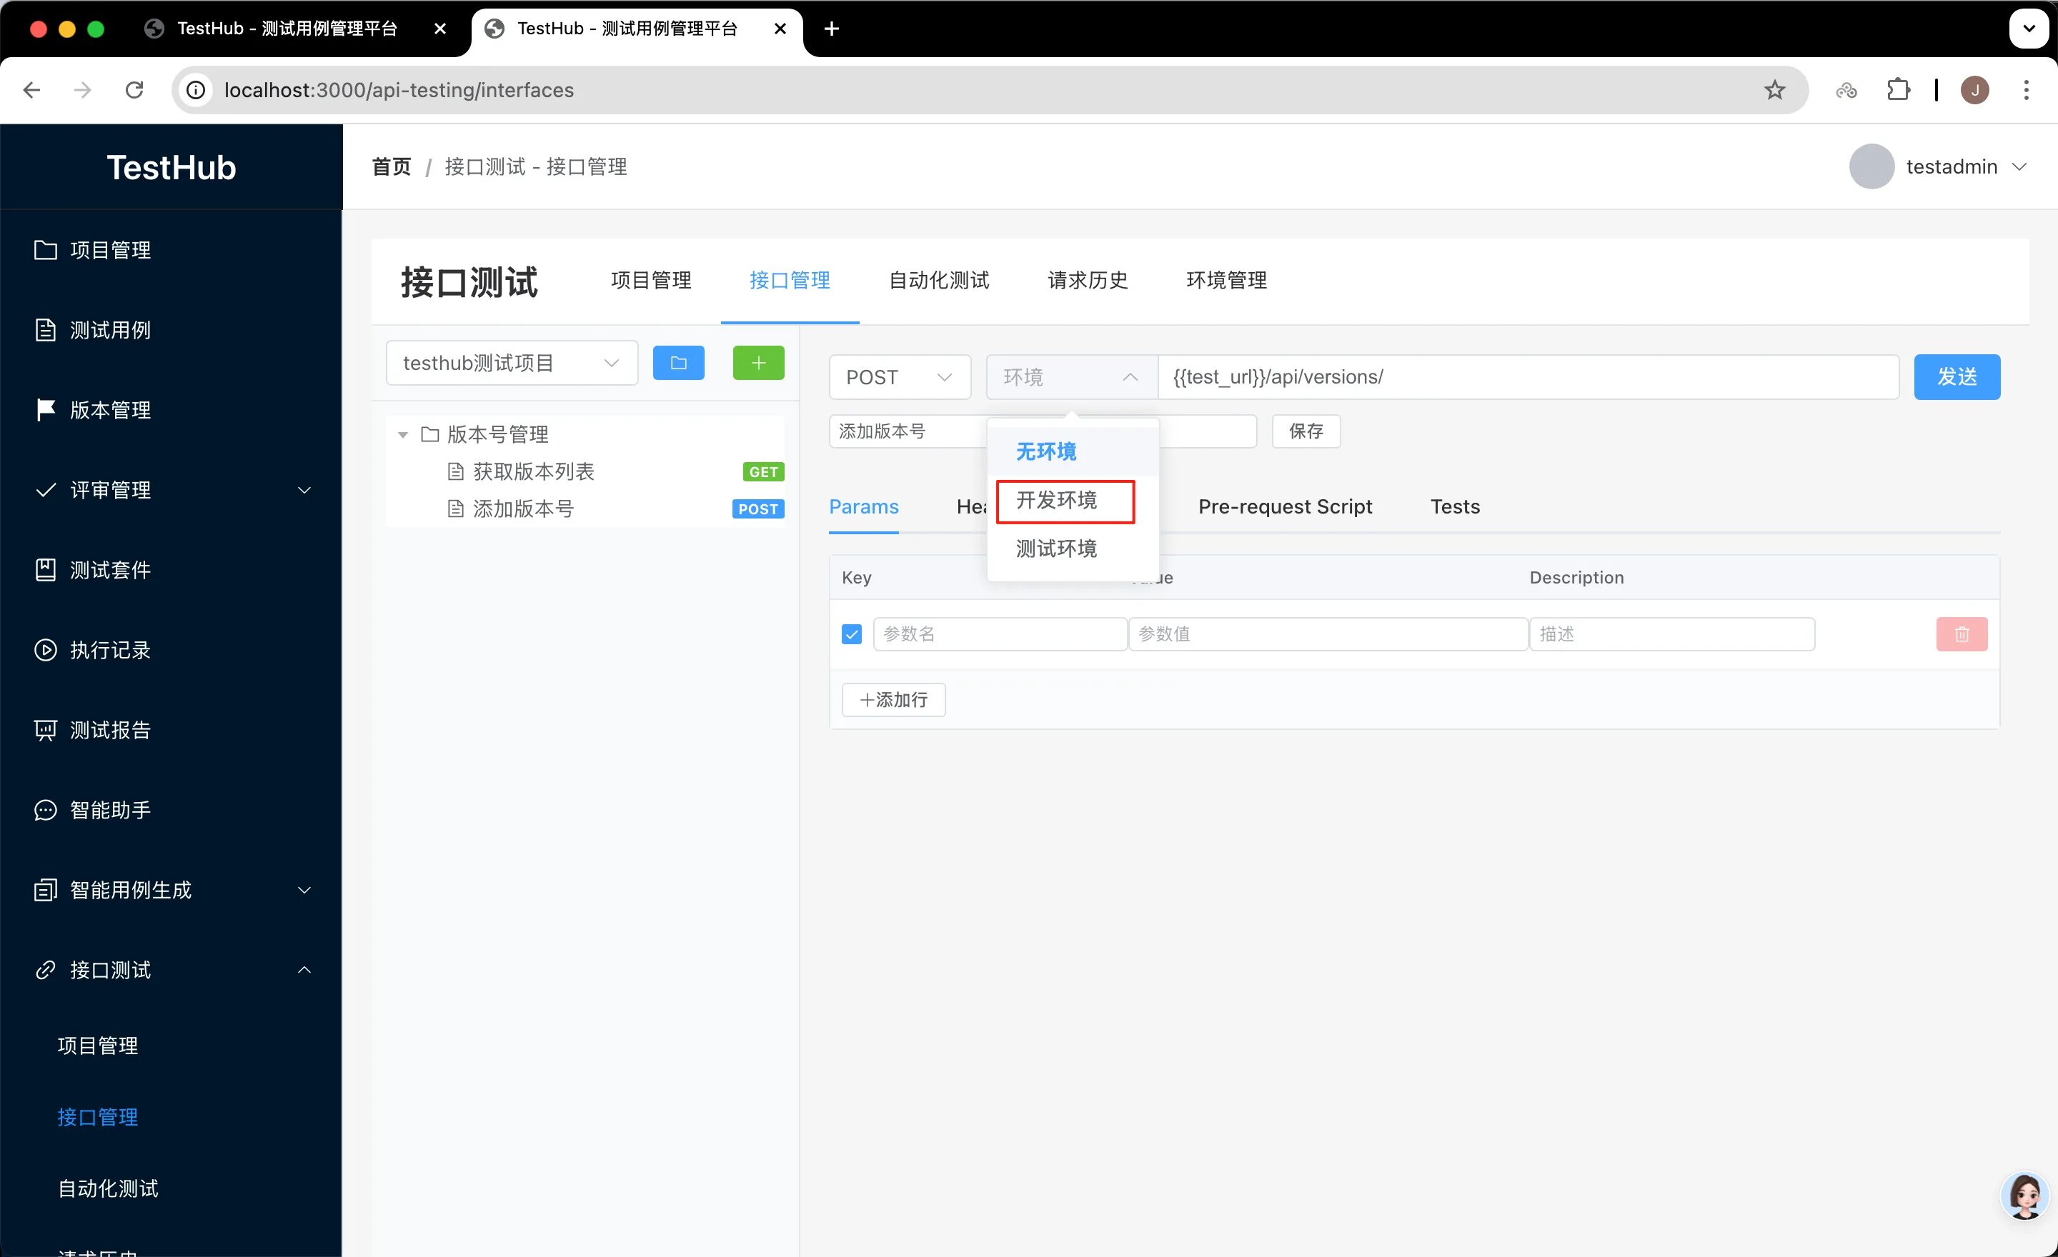Screen dimensions: 2058x1257
Task: Switch to the 环境管理 tab
Action: pos(1226,281)
